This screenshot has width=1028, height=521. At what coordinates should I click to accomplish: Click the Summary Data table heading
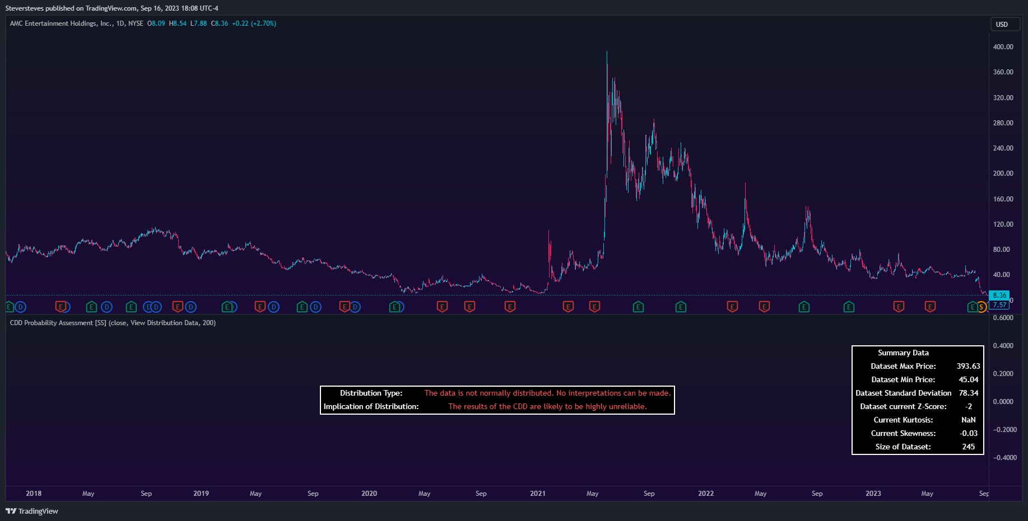(x=903, y=353)
